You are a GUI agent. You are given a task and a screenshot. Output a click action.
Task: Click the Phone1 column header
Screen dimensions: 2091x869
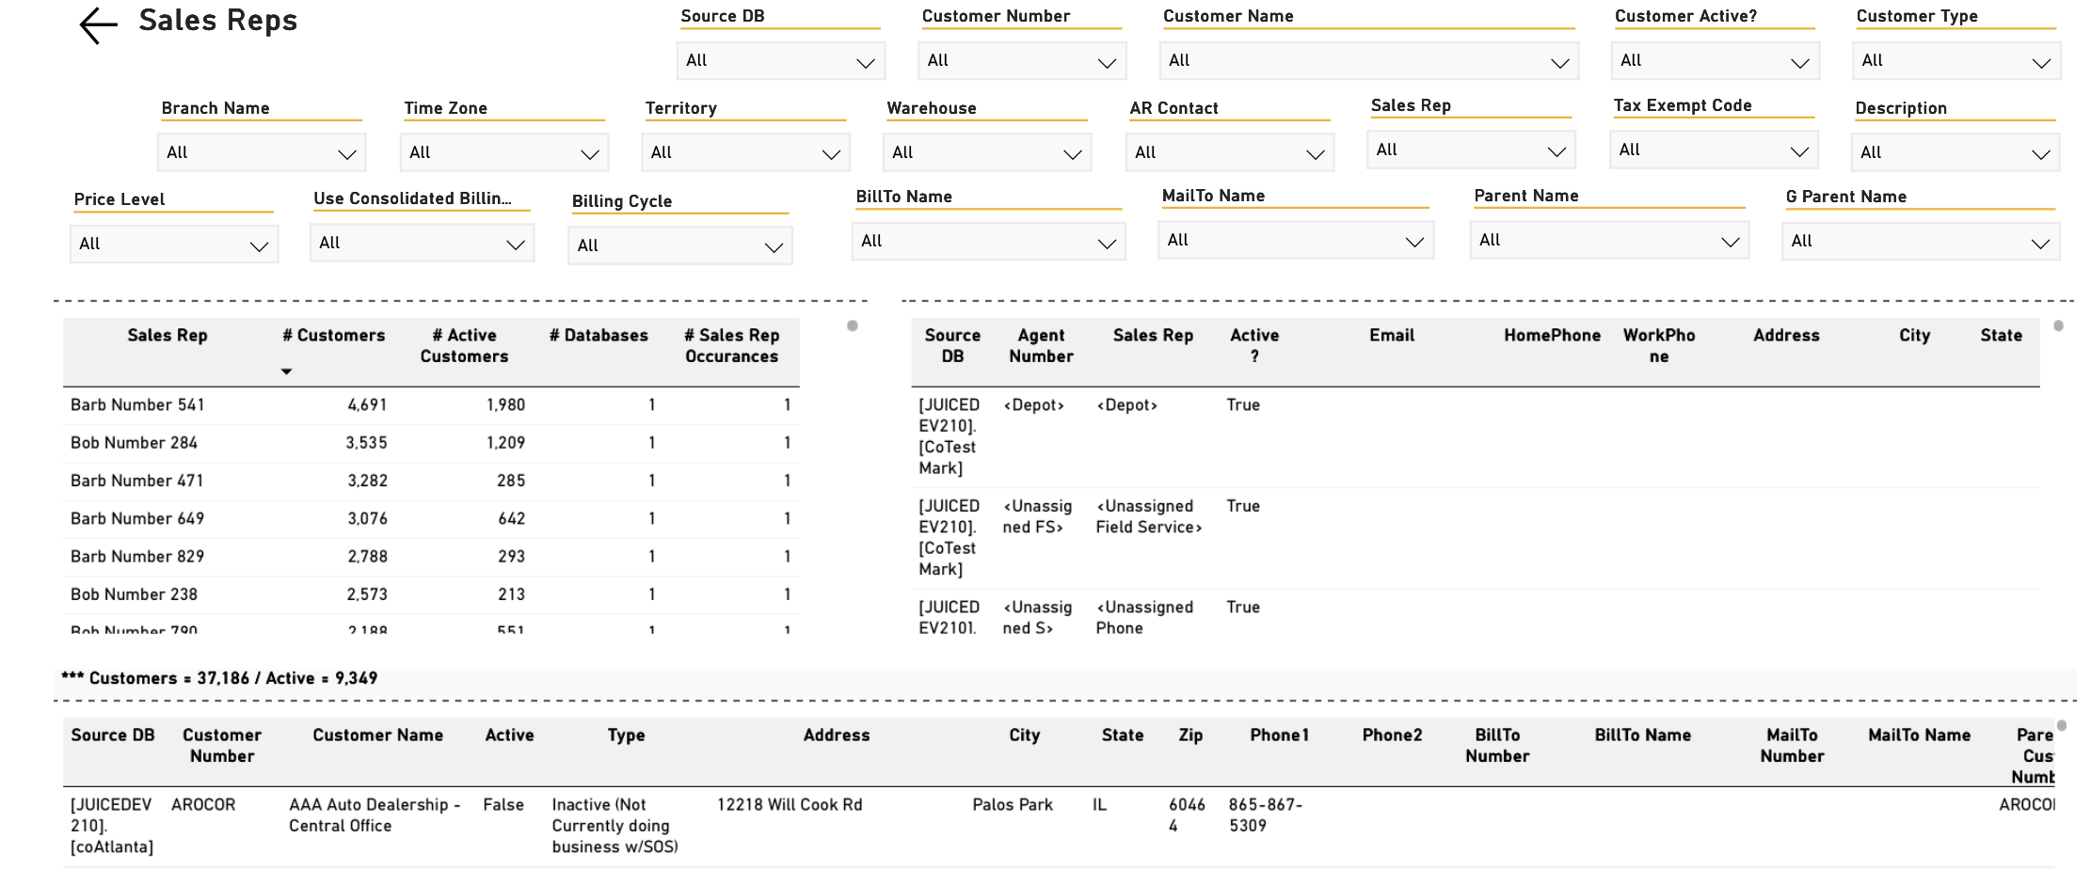coord(1279,735)
